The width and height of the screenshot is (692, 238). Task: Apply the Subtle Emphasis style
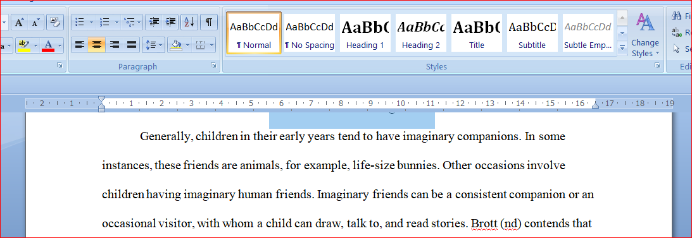point(588,33)
